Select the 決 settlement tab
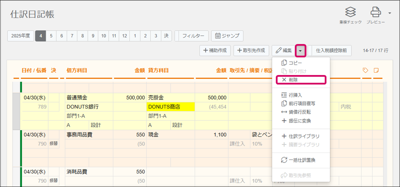This screenshot has width=400, height=187. click(166, 36)
